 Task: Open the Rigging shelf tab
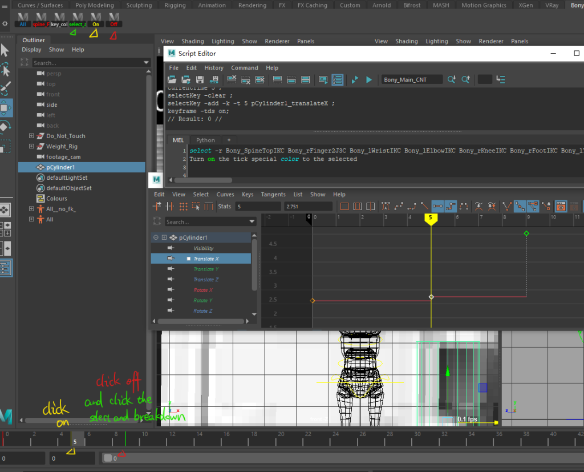(175, 5)
